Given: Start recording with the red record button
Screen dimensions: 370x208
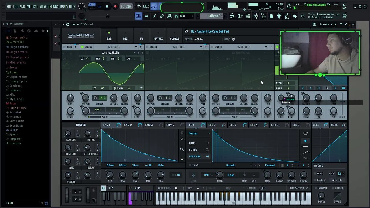Looking at the screenshot, I should pos(115,6).
